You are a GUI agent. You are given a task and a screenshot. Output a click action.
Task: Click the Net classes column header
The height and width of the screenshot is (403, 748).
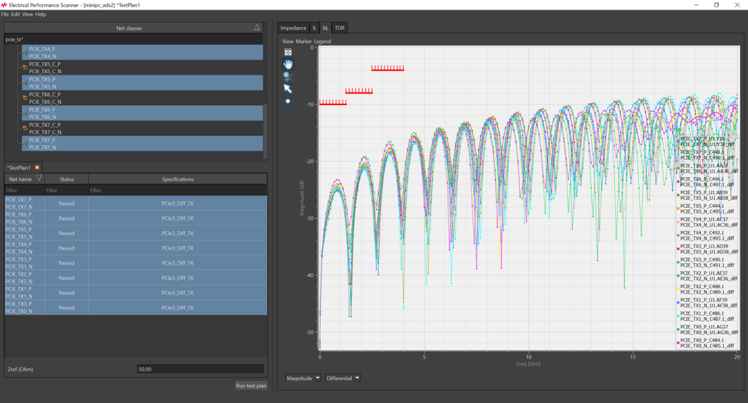130,28
